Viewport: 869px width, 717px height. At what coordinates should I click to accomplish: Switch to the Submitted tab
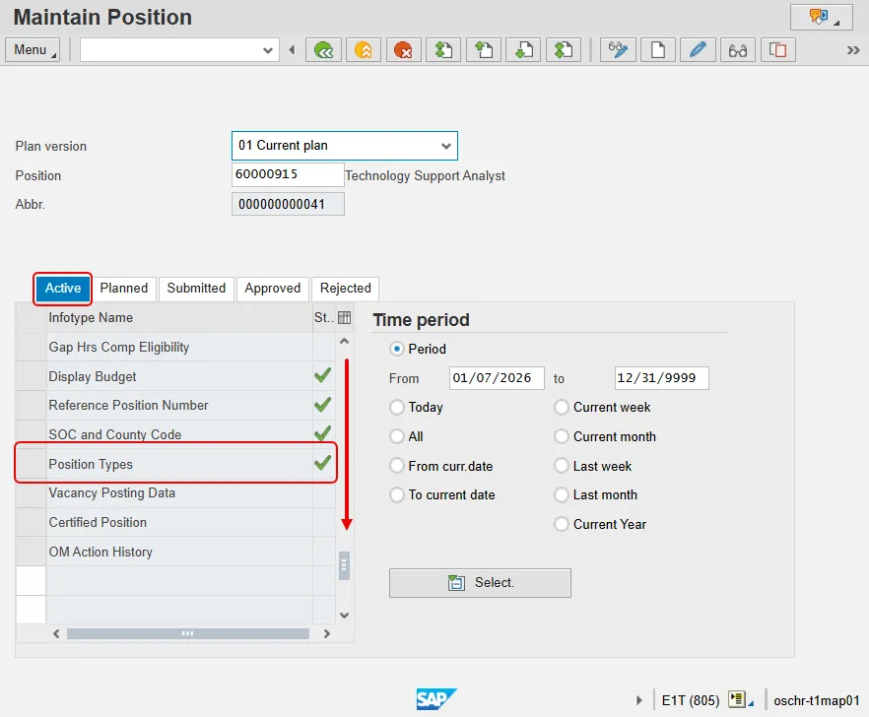[196, 289]
